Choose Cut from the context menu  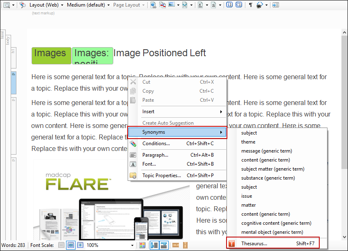click(x=177, y=82)
